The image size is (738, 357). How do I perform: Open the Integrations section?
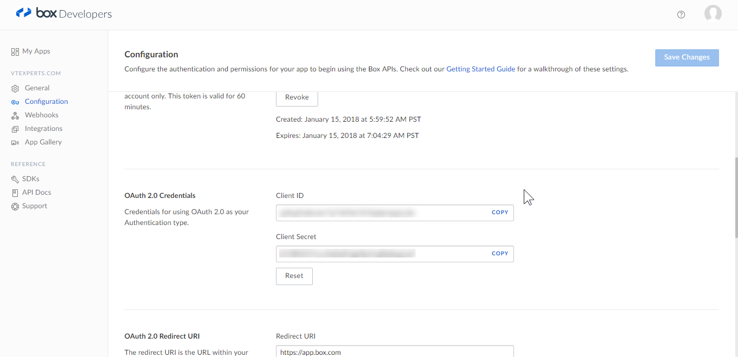click(44, 129)
